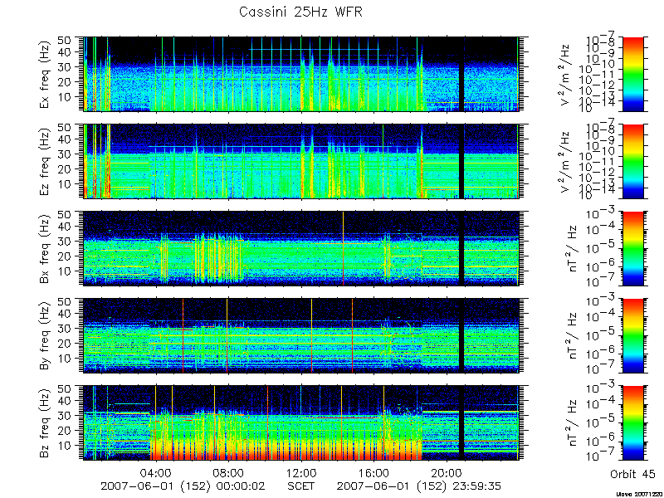Click the V²/m²/Hz units label of the Ez color bar

tap(567, 162)
